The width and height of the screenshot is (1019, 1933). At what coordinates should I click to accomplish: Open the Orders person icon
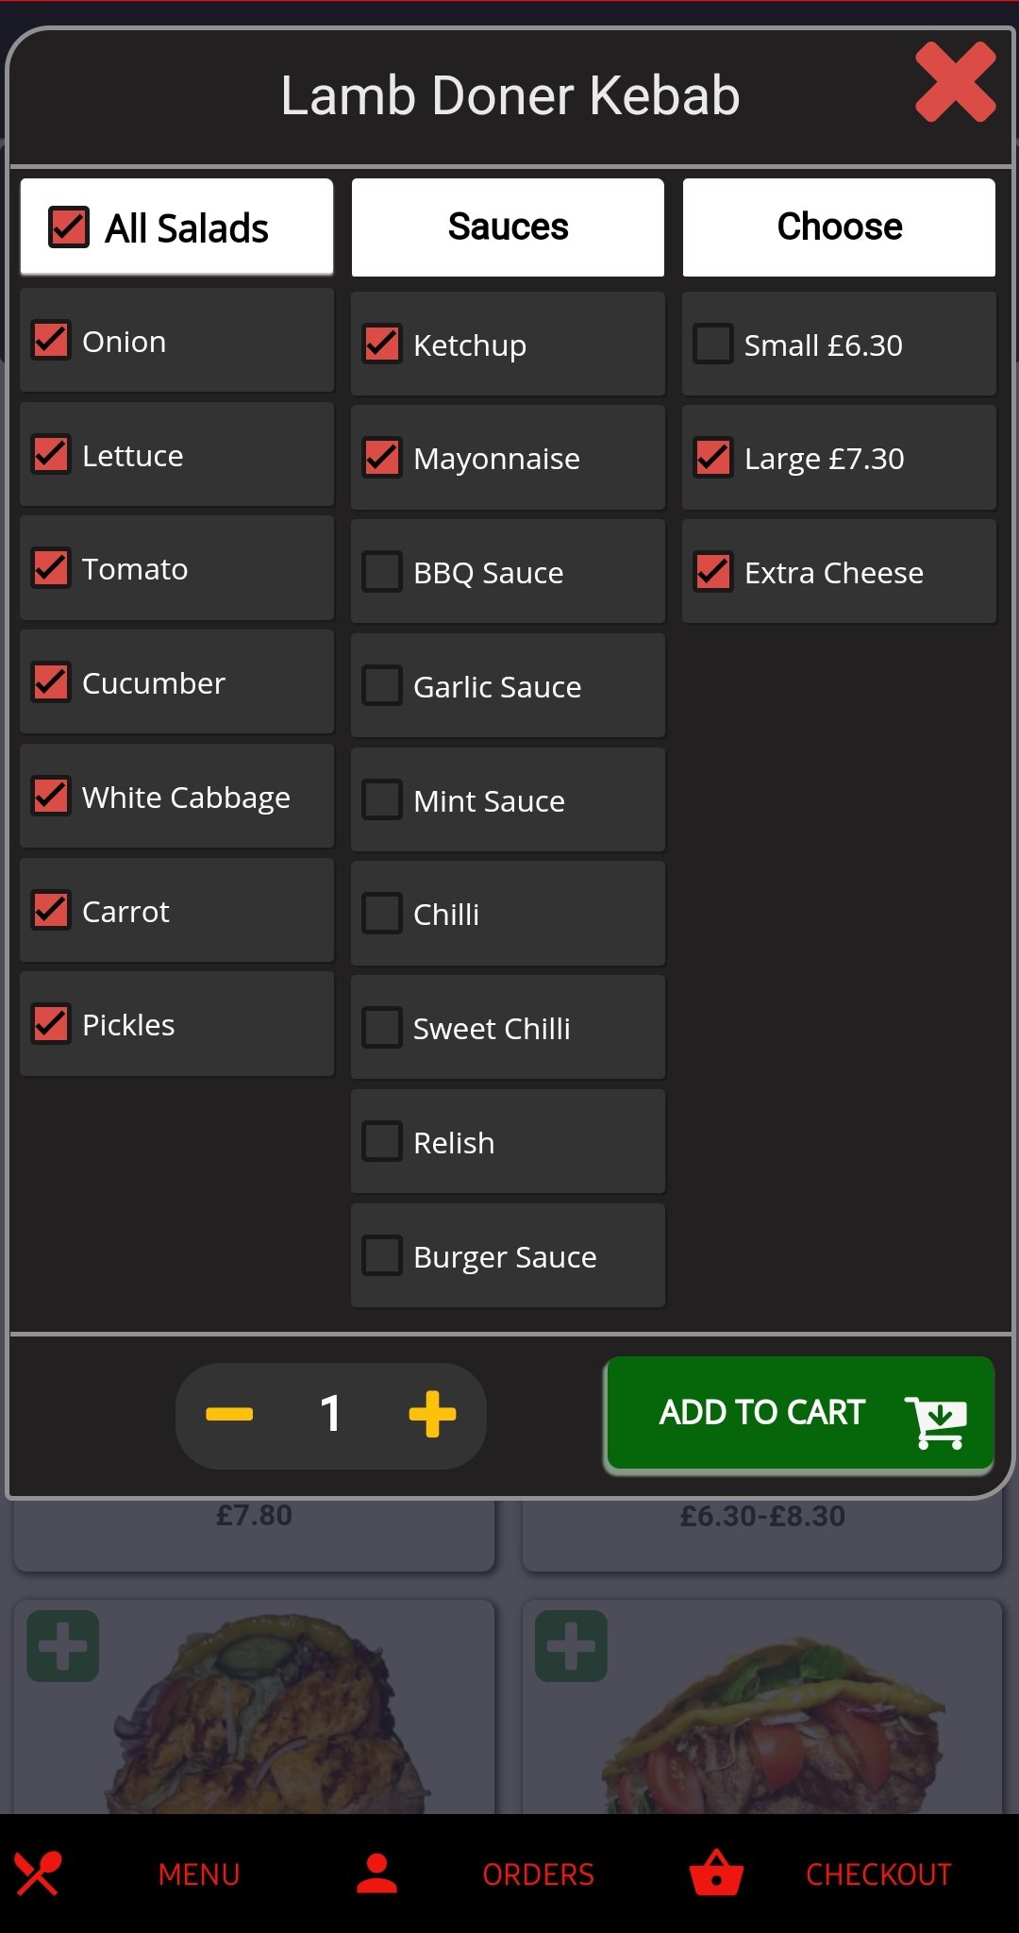click(376, 1874)
